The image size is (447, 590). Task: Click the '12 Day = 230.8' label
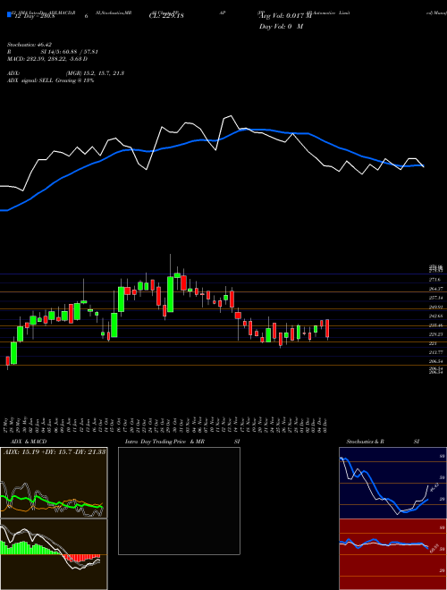[x=34, y=16]
